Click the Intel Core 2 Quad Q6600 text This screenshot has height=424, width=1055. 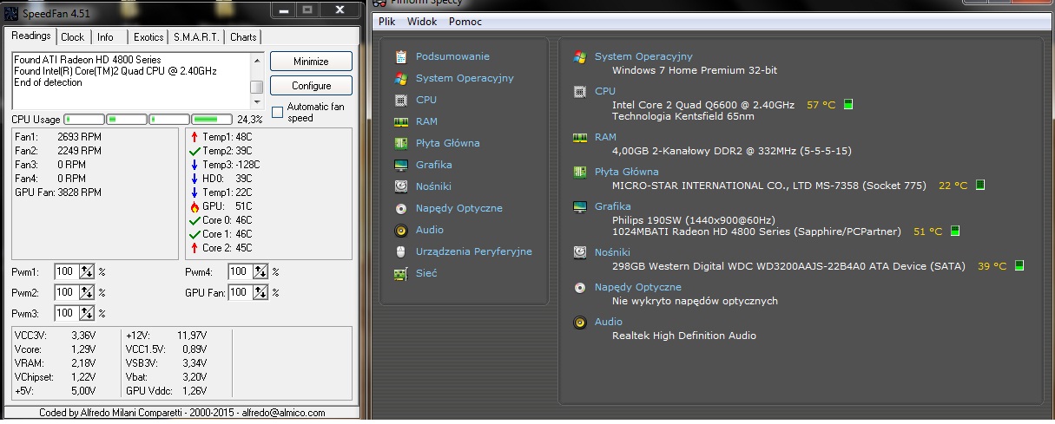(703, 105)
